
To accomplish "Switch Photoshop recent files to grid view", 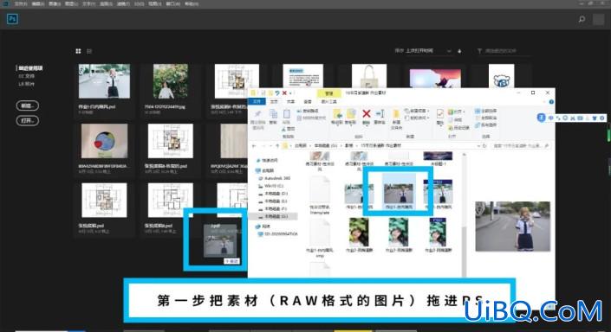I will pyautogui.click(x=78, y=51).
